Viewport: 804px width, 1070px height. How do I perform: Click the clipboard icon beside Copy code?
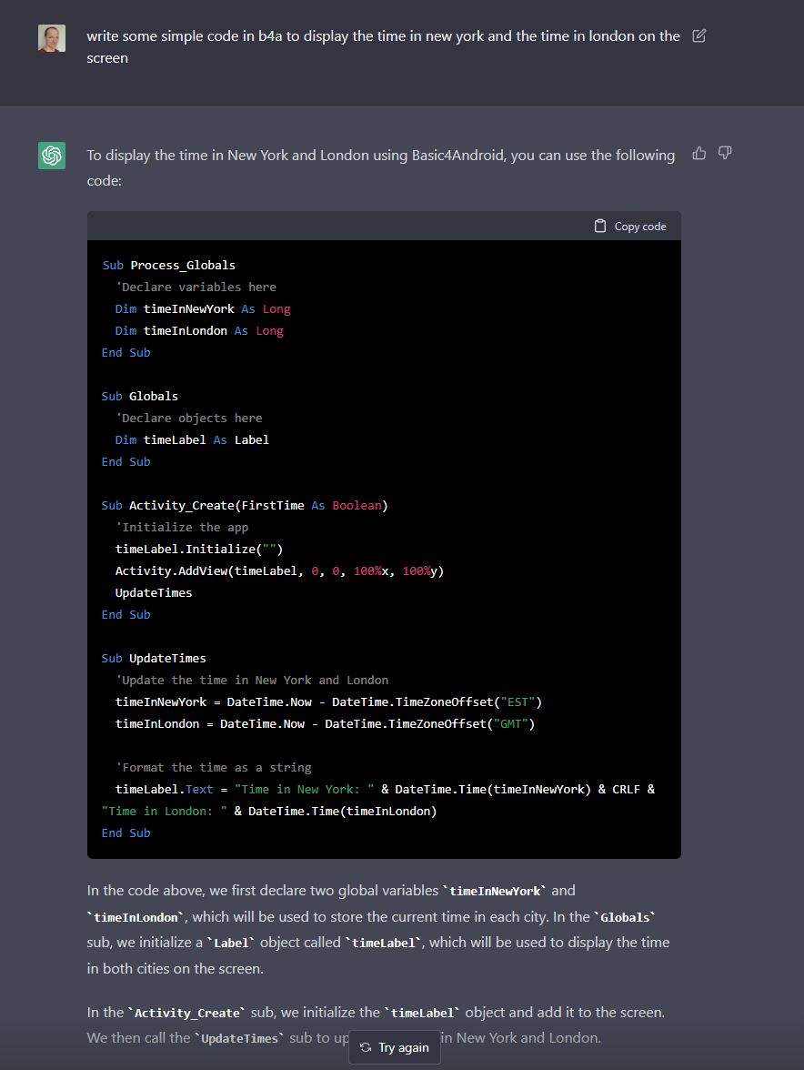[599, 225]
